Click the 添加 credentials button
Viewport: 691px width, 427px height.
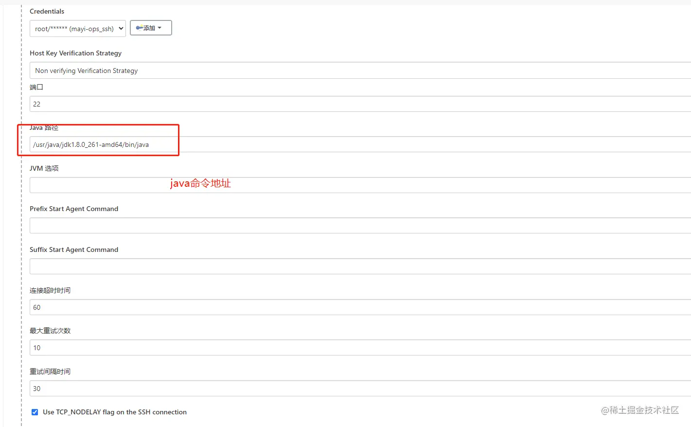[151, 28]
